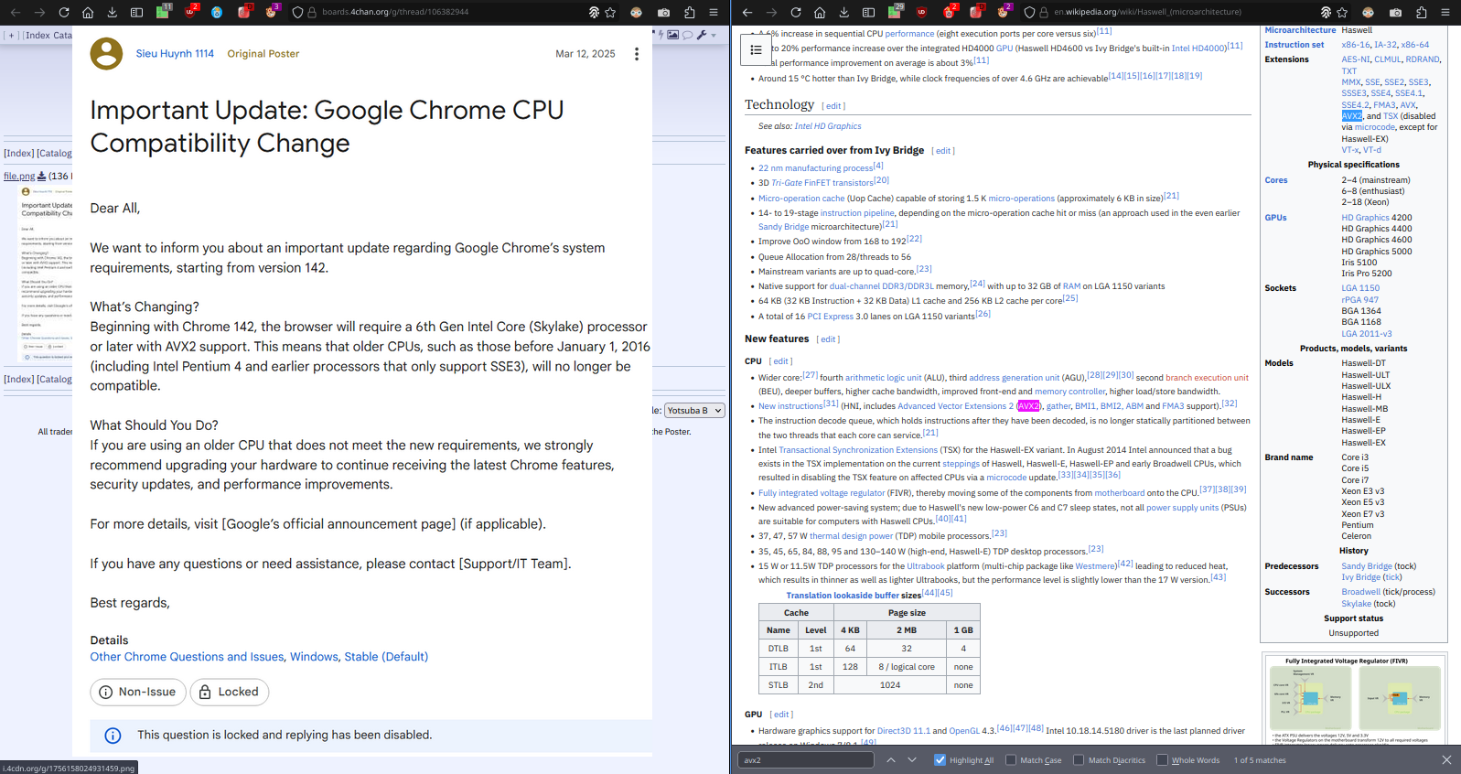The height and width of the screenshot is (774, 1461).
Task: Open the hamburger application menu in 4chan window
Action: click(x=714, y=12)
